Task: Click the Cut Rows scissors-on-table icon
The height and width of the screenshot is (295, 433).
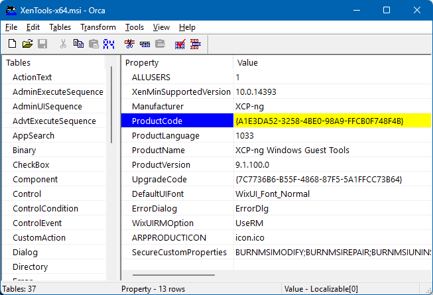Action: pos(130,44)
